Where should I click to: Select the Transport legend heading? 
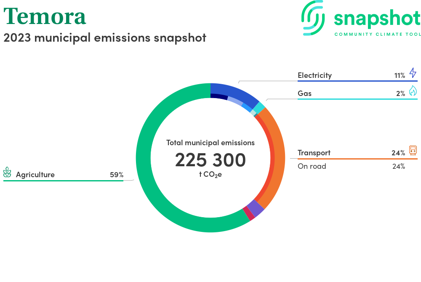point(314,153)
